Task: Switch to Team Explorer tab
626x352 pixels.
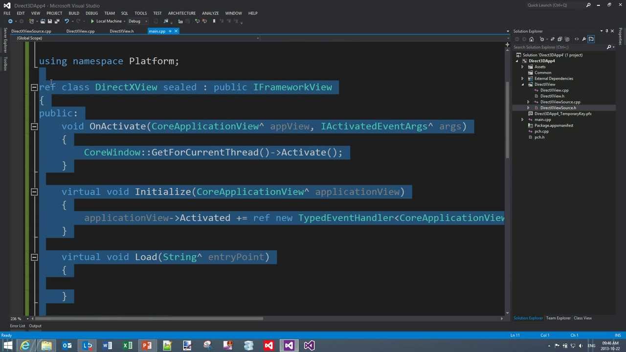Action: pos(558,318)
